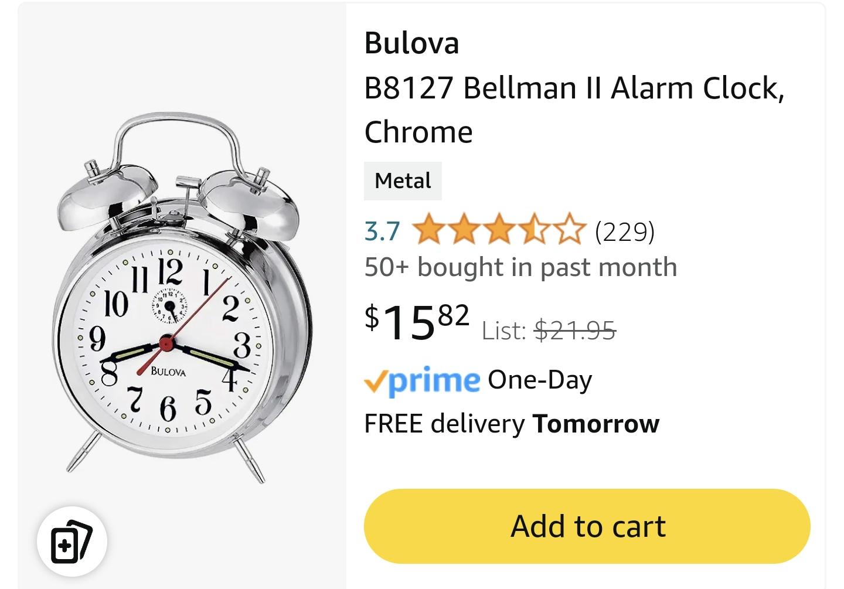
Task: Click the Add to cart button
Action: coord(588,526)
